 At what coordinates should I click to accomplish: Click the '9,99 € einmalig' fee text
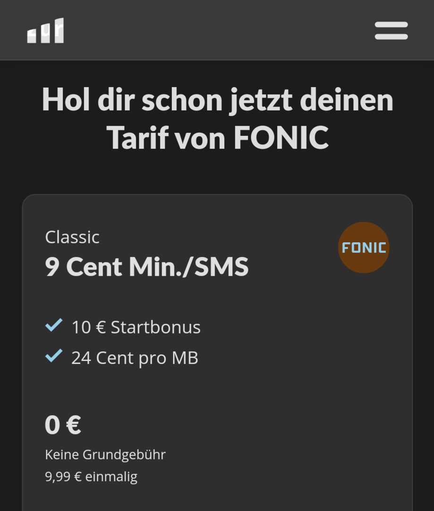pos(91,476)
